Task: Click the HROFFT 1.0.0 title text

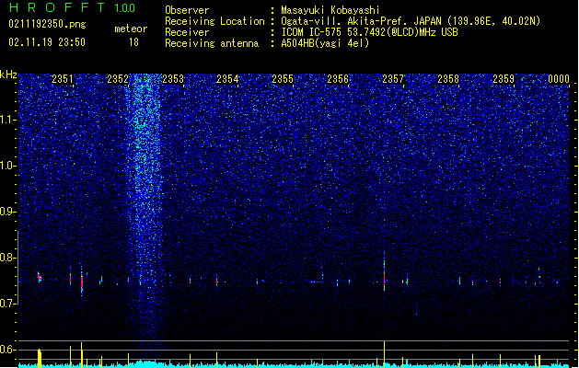Action: [x=73, y=7]
